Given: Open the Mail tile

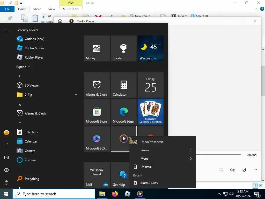Looking at the screenshot, I should pyautogui.click(x=97, y=175).
